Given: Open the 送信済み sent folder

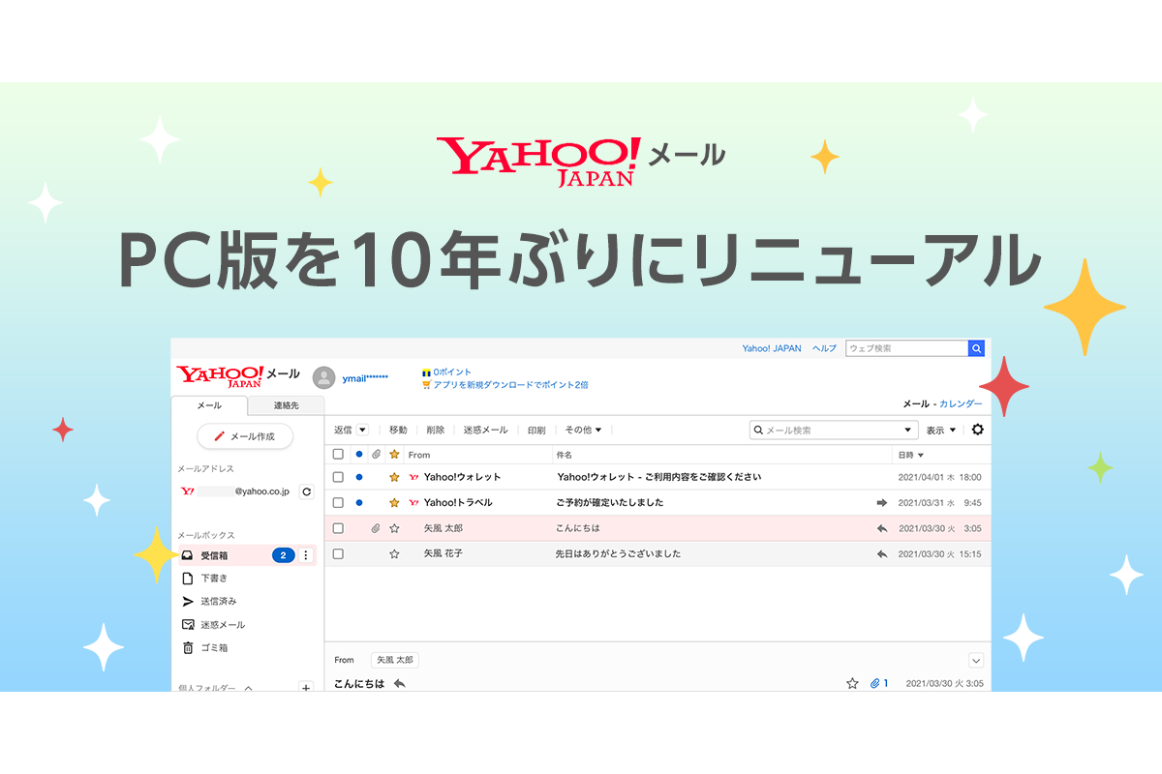Looking at the screenshot, I should pos(218,602).
